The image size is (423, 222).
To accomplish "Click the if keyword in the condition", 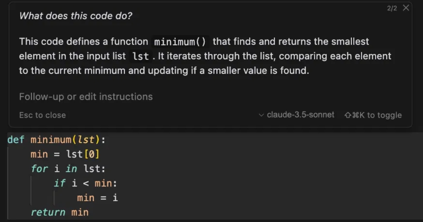I will [60, 183].
